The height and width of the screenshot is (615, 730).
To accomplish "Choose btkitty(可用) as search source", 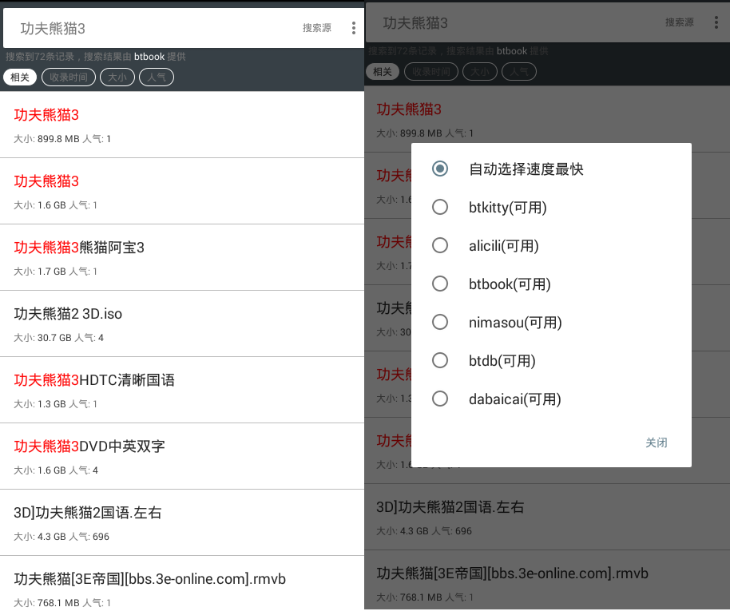I will pyautogui.click(x=440, y=208).
